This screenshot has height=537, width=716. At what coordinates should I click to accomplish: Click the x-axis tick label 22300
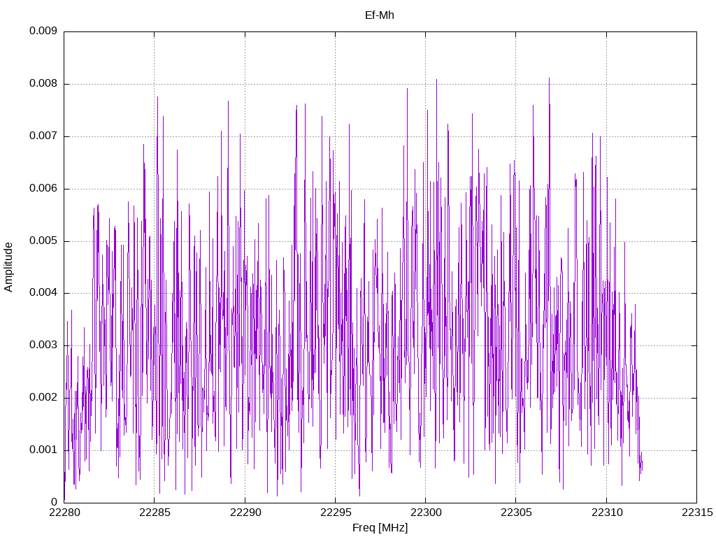(426, 513)
